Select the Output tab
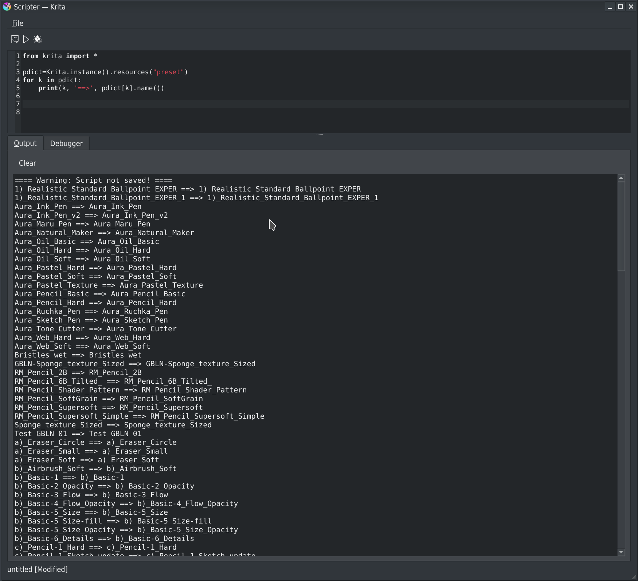Screen dimensions: 638x581 (25, 143)
